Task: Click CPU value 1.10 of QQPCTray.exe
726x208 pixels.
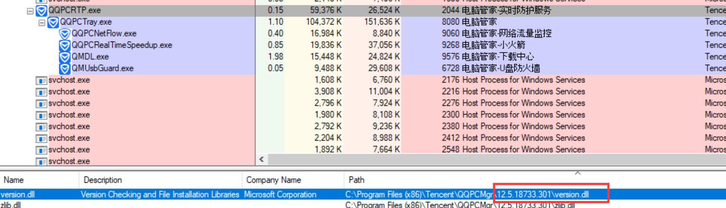Action: point(275,22)
